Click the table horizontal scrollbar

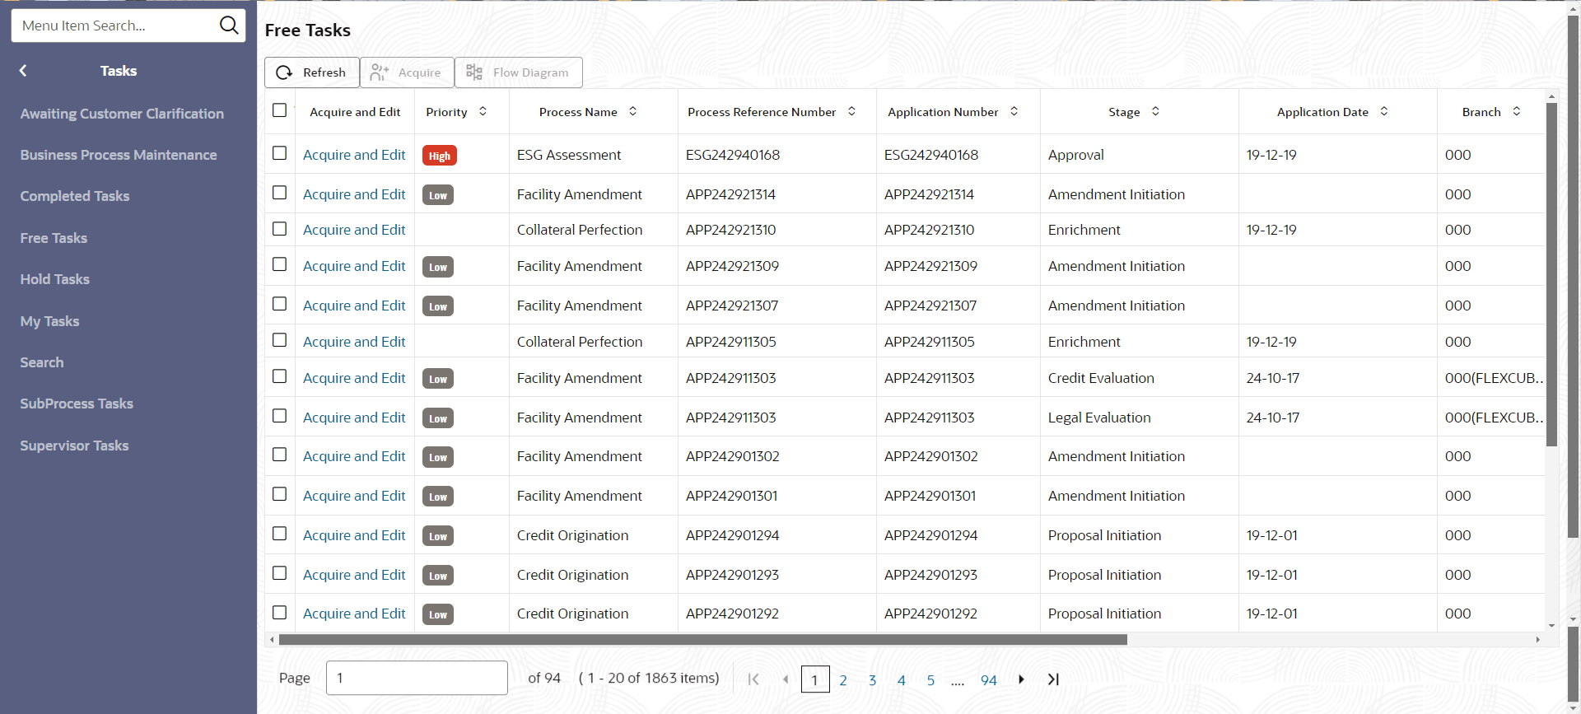tap(703, 640)
